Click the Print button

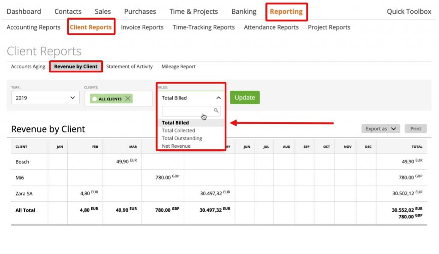pyautogui.click(x=415, y=128)
